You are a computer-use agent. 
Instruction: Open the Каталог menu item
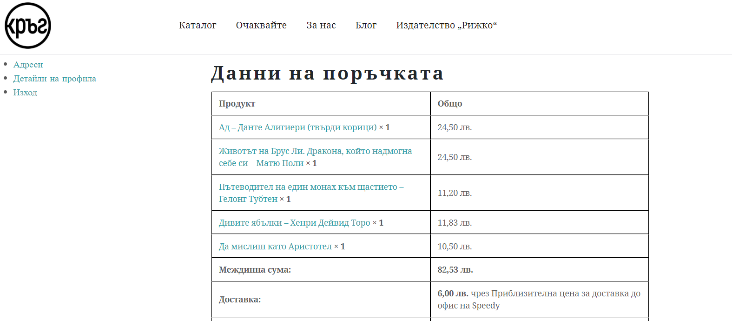point(198,25)
